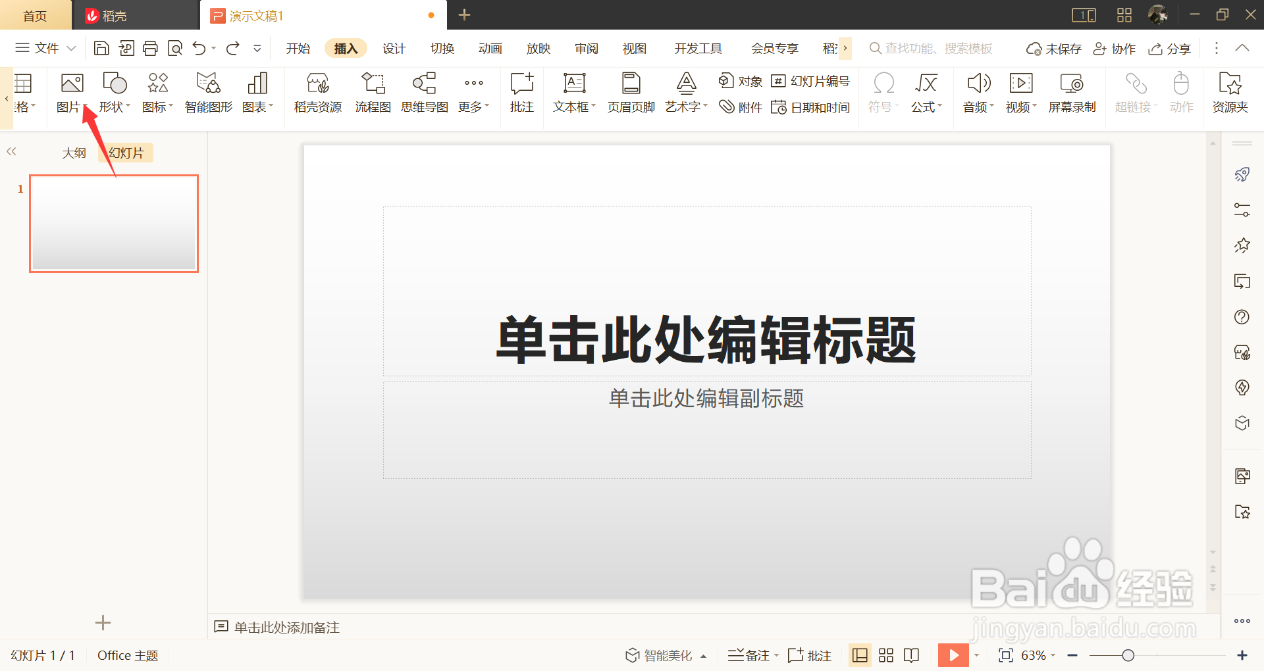Switch to the 设计 ribbon tab
The height and width of the screenshot is (671, 1264).
pyautogui.click(x=394, y=48)
